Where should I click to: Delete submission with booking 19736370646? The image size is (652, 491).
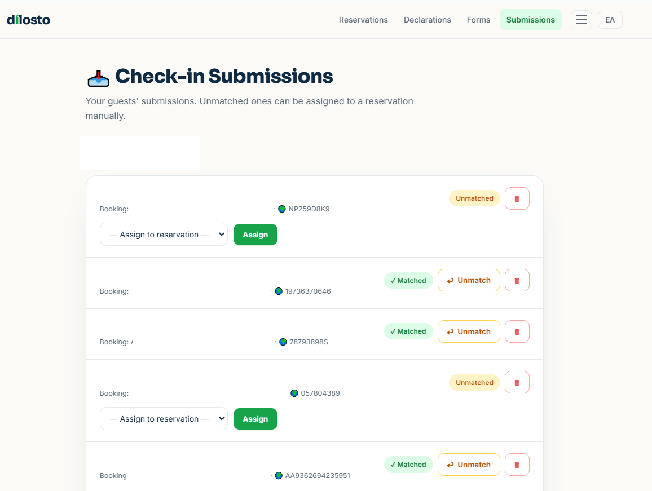pyautogui.click(x=517, y=280)
